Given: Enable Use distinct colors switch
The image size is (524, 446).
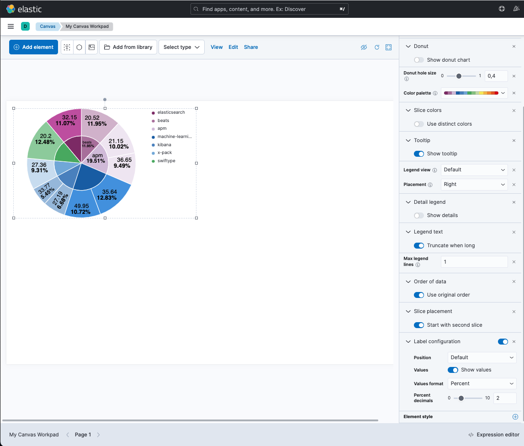Looking at the screenshot, I should click(x=419, y=124).
